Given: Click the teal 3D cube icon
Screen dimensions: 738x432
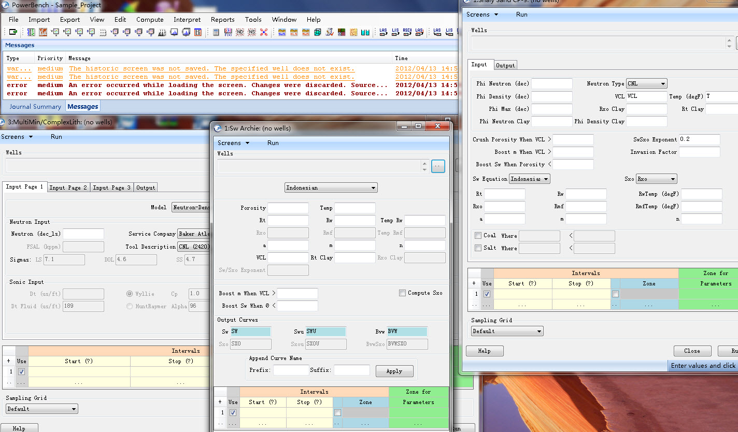Looking at the screenshot, I should pos(318,32).
